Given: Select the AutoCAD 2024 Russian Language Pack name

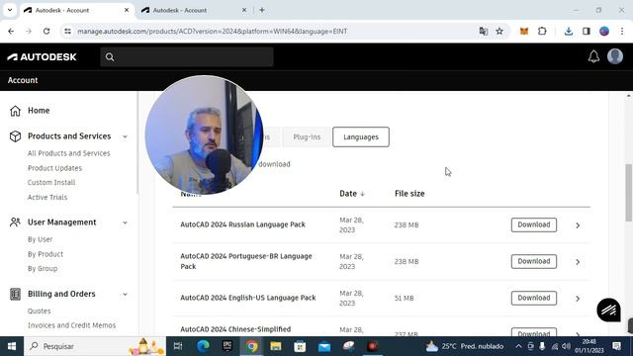Looking at the screenshot, I should coord(242,224).
